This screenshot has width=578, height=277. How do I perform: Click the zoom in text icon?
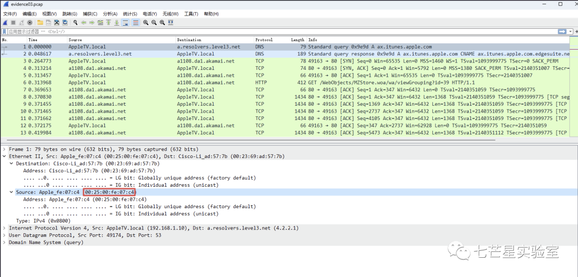pyautogui.click(x=146, y=22)
